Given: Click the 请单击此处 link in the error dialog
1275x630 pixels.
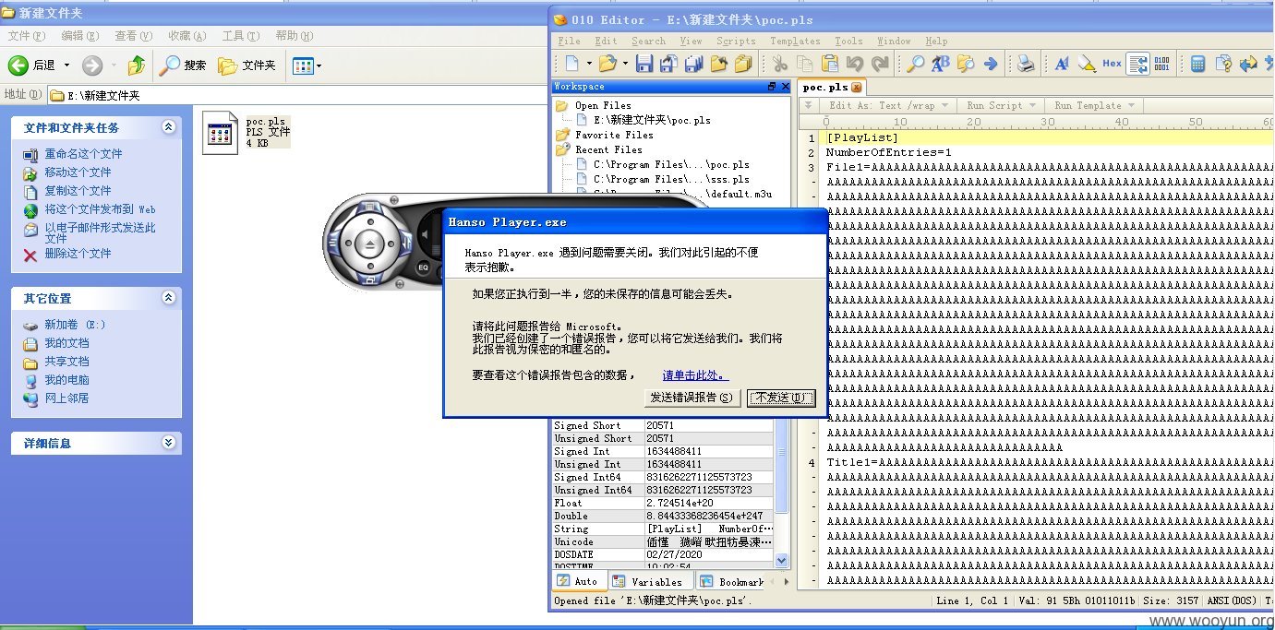Looking at the screenshot, I should (x=695, y=375).
